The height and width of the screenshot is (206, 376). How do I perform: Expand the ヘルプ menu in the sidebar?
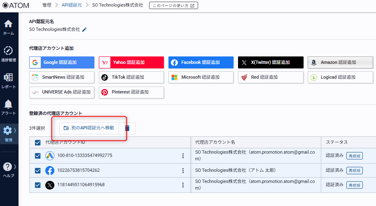8,169
